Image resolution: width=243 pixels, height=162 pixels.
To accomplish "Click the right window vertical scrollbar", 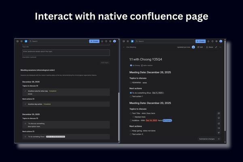I will coord(225,85).
